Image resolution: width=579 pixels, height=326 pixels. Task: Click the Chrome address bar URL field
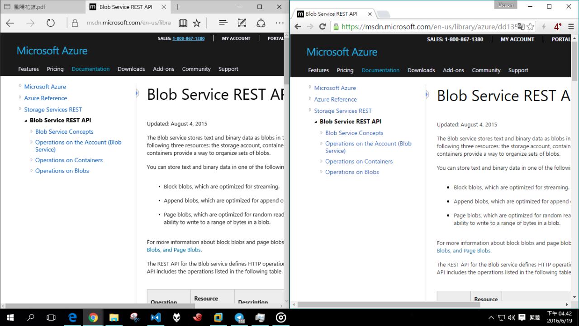click(x=425, y=27)
